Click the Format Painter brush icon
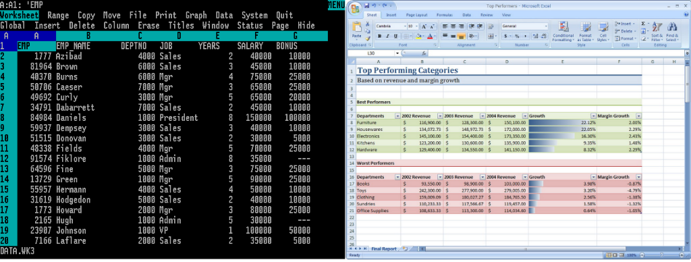This screenshot has width=691, height=262. click(x=368, y=38)
